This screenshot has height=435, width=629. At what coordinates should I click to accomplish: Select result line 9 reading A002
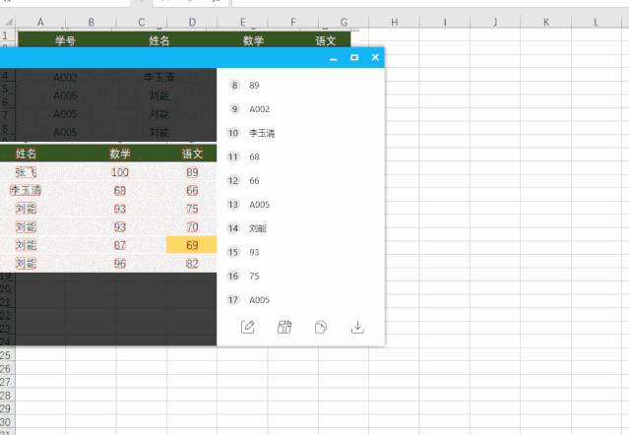point(259,109)
